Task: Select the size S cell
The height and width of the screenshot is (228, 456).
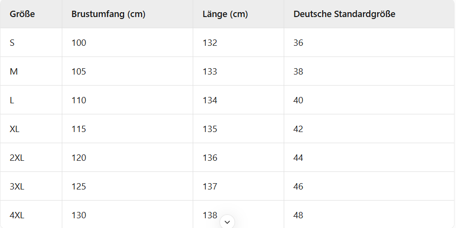Action: [x=12, y=43]
